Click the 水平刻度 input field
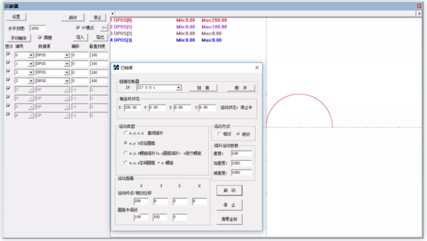427x241 pixels. coord(38,28)
